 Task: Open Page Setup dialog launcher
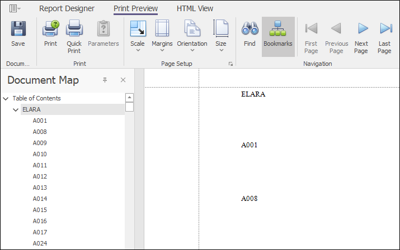(x=230, y=64)
